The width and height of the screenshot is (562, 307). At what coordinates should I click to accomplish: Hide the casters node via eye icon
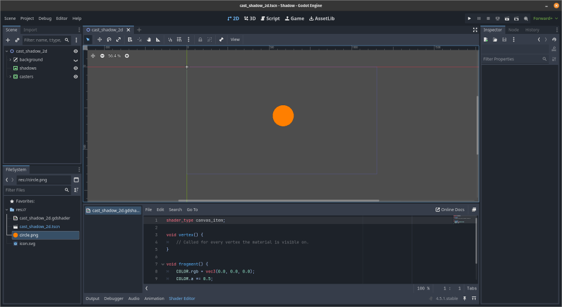[x=75, y=77]
